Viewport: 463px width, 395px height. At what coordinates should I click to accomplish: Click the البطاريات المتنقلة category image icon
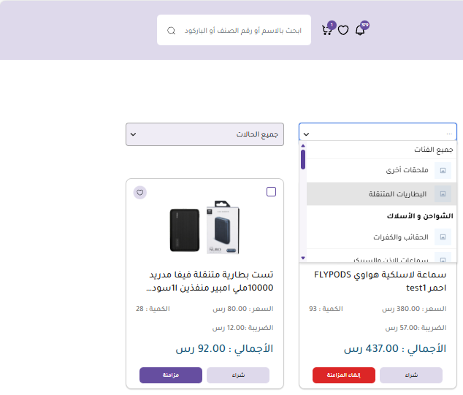pyautogui.click(x=443, y=194)
